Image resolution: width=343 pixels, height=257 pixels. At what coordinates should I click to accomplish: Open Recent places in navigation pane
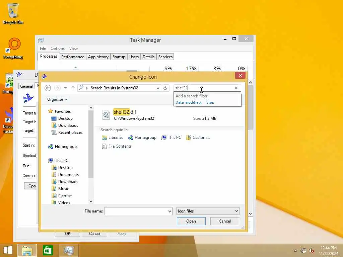coord(67,133)
